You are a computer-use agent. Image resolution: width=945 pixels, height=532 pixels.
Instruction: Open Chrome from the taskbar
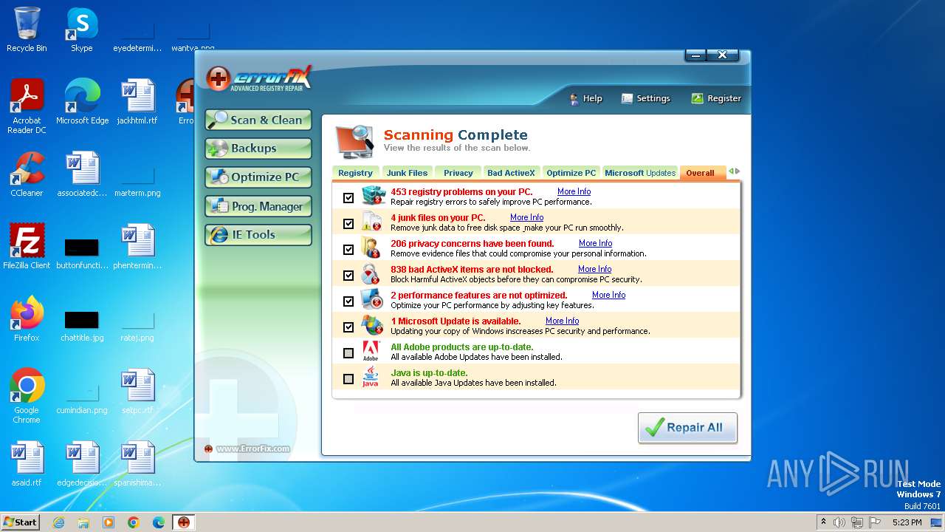click(134, 522)
